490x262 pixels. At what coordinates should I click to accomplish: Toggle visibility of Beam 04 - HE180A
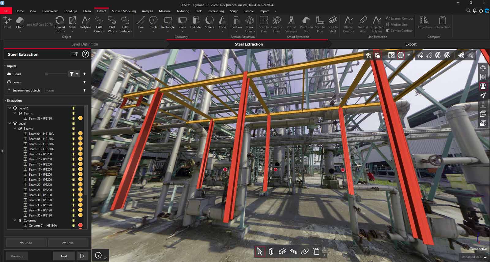(73, 134)
